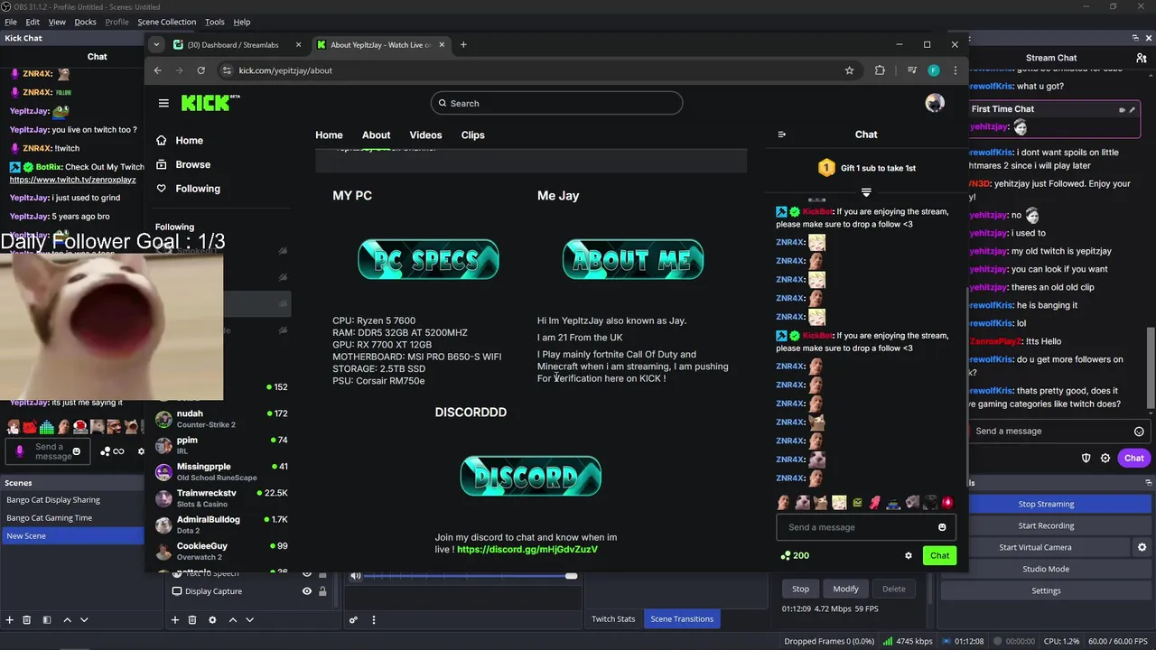Viewport: 1156px width, 650px height.
Task: Move source down in Sources list
Action: [249, 620]
